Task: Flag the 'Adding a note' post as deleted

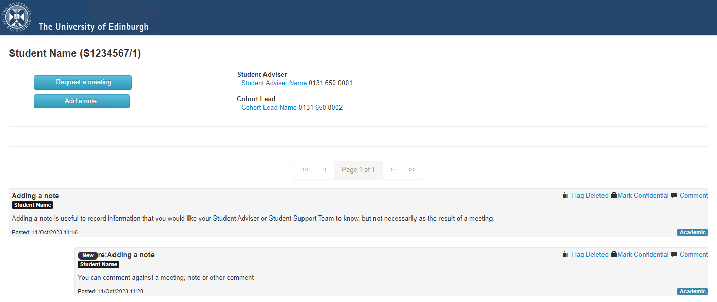Action: [x=589, y=195]
